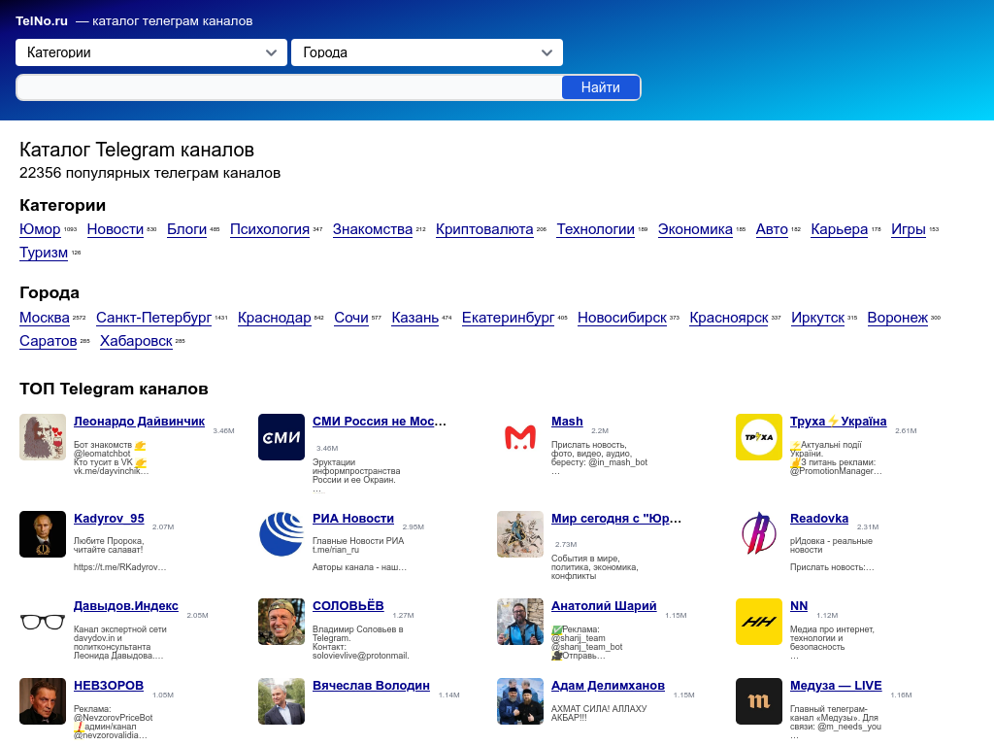Viewport: 994px width, 746px height.
Task: Open the Леонардо Дайвинчик channel title
Action: (x=140, y=422)
